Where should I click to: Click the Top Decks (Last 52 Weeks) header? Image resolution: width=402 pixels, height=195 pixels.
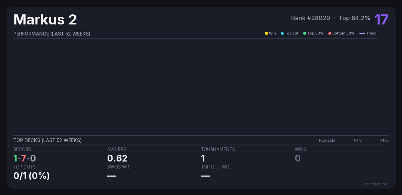(48, 140)
